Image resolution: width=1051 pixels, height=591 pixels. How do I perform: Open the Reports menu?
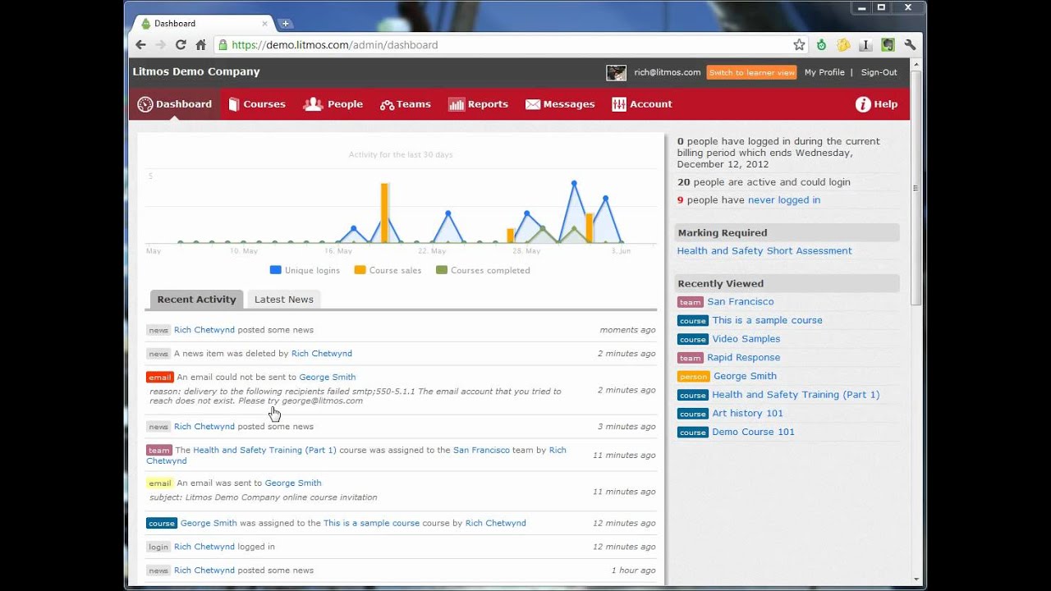(479, 104)
